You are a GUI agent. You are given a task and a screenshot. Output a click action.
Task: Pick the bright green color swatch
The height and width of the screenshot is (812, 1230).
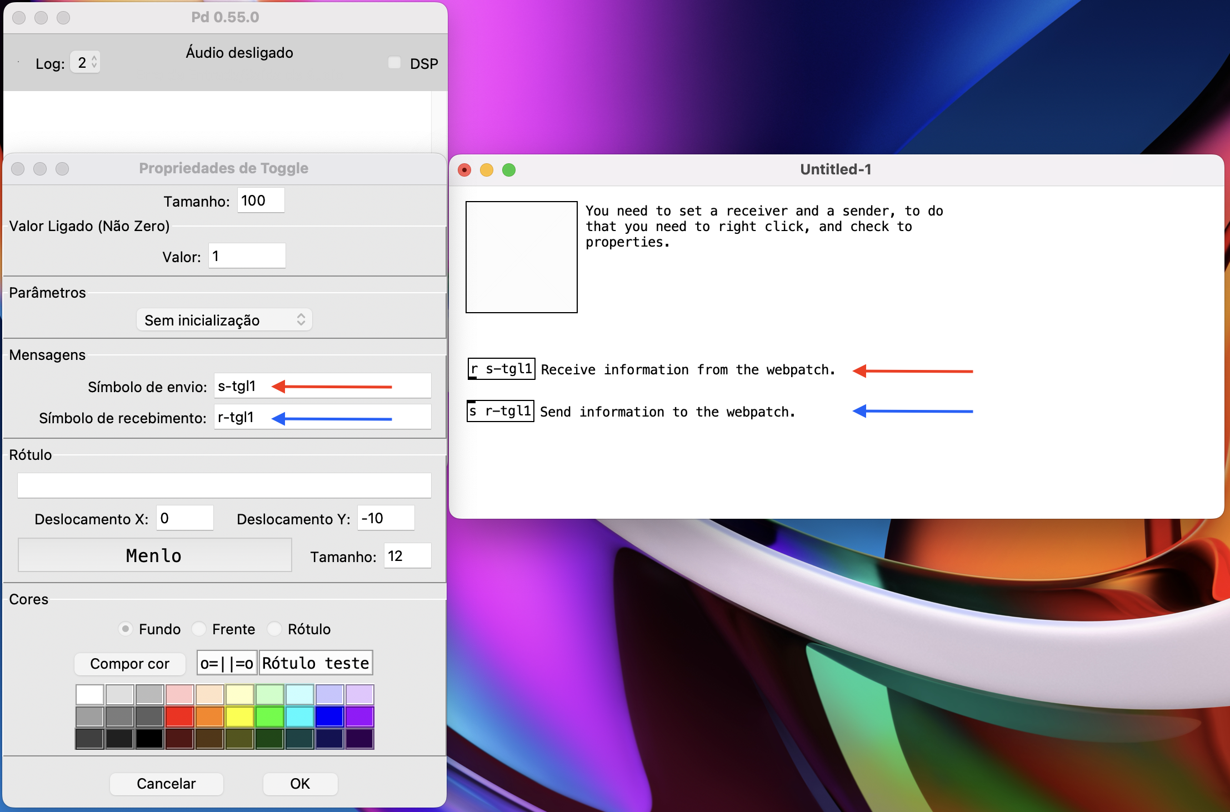(x=269, y=716)
